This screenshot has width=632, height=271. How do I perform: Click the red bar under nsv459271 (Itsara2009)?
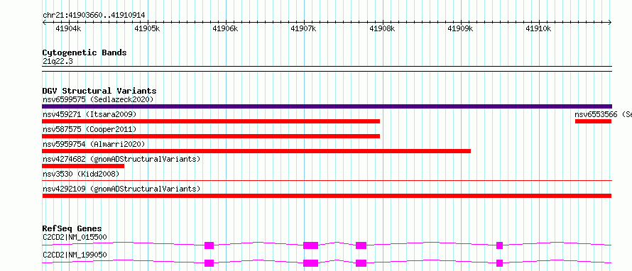(x=211, y=121)
